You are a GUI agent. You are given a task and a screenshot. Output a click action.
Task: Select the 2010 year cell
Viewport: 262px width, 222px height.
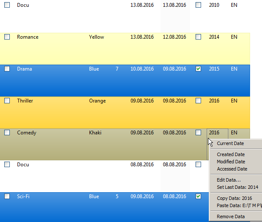click(x=214, y=5)
